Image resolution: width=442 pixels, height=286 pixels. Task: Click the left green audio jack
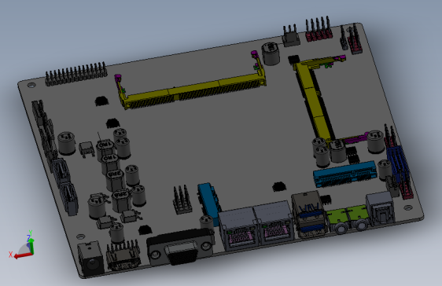(337, 222)
